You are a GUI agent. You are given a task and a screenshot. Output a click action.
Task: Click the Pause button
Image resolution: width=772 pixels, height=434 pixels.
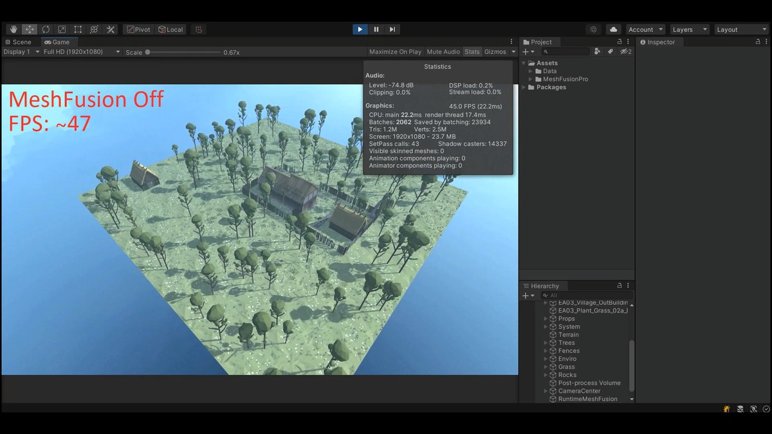(376, 30)
